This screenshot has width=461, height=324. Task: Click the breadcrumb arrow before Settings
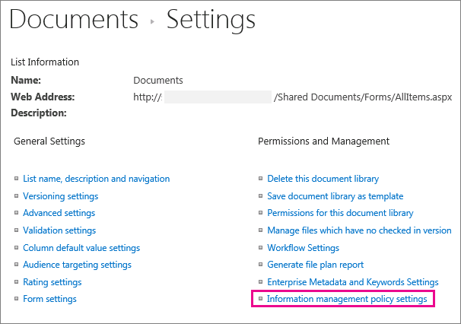[152, 22]
